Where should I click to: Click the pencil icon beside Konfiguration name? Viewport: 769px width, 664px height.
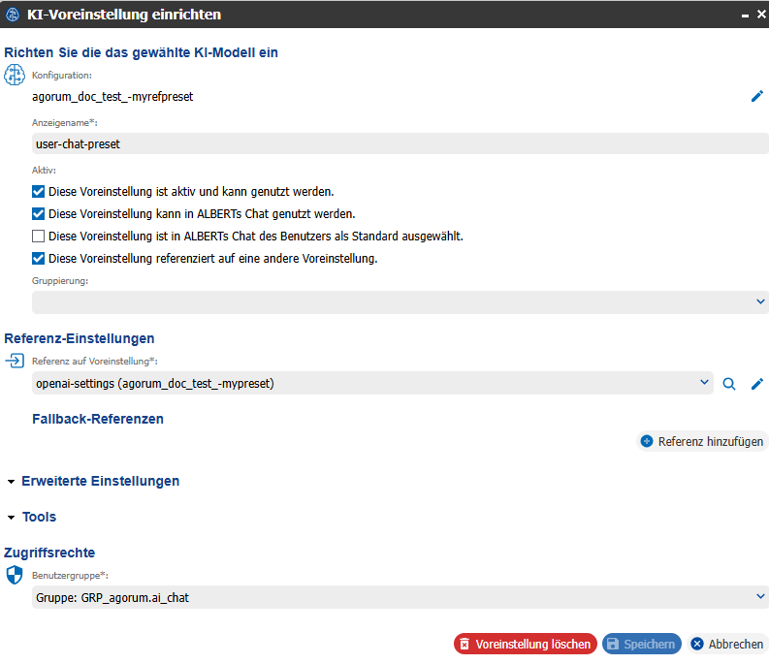[756, 96]
